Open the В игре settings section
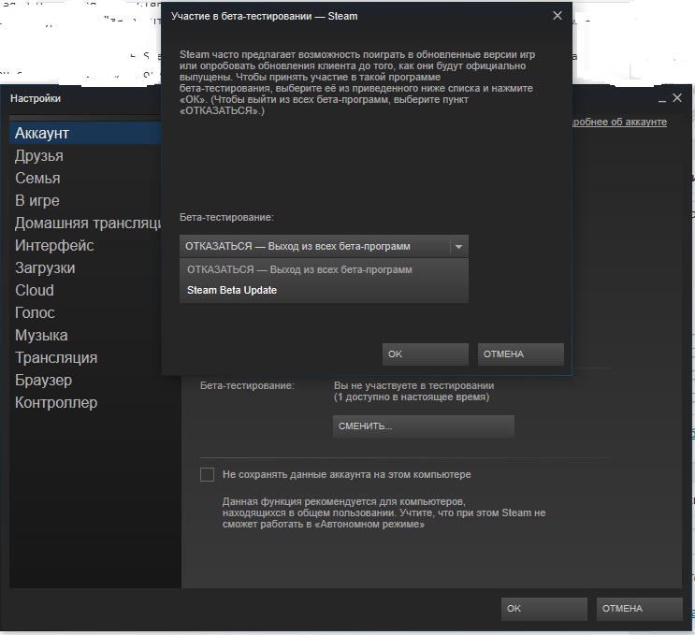The height and width of the screenshot is (635, 695). (x=85, y=200)
